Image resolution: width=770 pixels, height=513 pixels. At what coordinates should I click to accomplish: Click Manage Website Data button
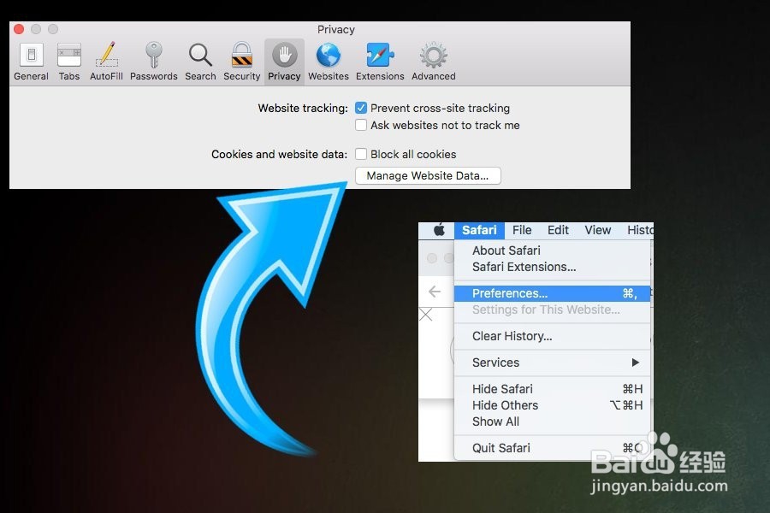(428, 176)
